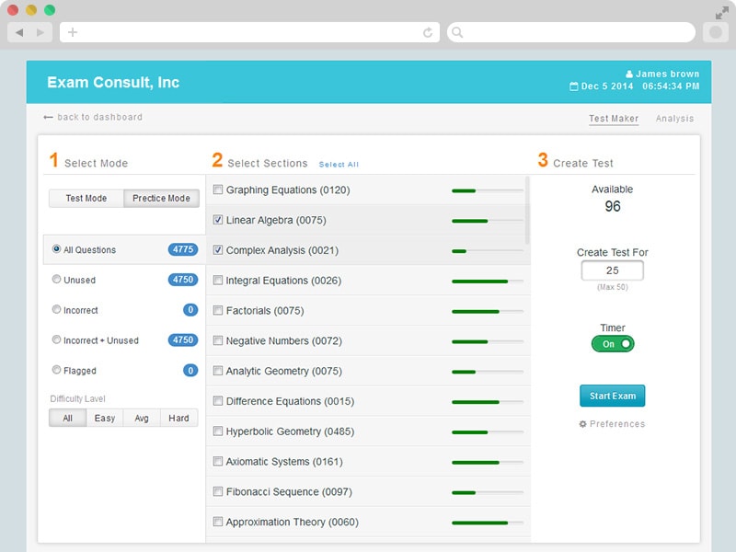The image size is (736, 552).
Task: Check the Factorials checkbox
Action: click(218, 310)
